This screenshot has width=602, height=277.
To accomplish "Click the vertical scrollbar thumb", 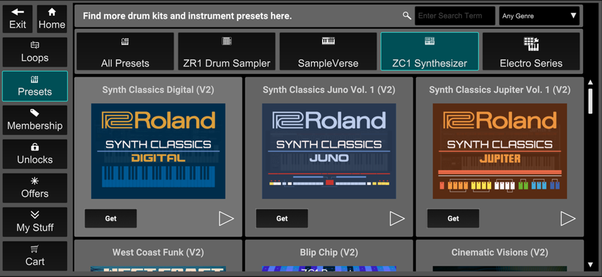I will click(590, 101).
